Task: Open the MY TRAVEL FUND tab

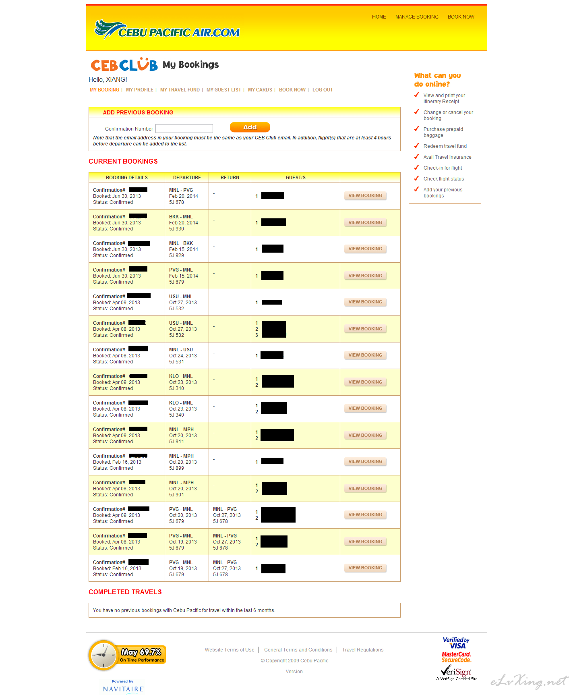Action: 180,90
